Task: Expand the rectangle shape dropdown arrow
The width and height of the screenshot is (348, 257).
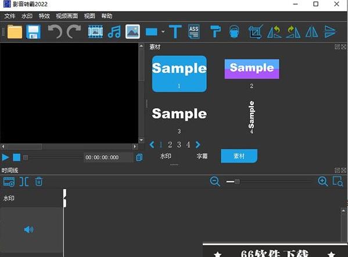Action: pos(163,32)
